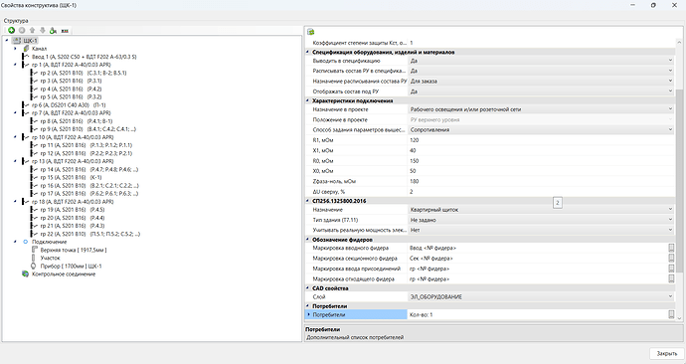Select the ЩК-1 root panel icon
This screenshot has width=686, height=364.
coord(17,40)
